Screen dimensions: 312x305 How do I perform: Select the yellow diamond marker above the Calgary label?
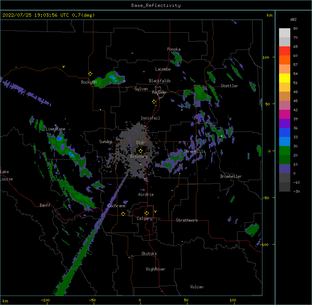(147, 213)
